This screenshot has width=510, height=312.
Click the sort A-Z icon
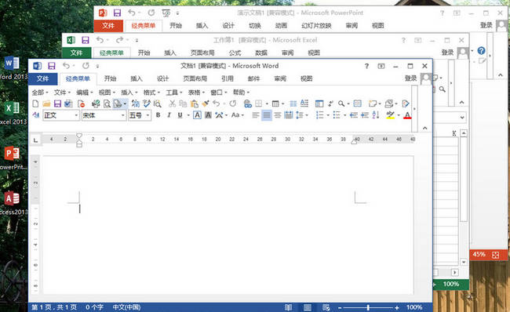coord(375,115)
